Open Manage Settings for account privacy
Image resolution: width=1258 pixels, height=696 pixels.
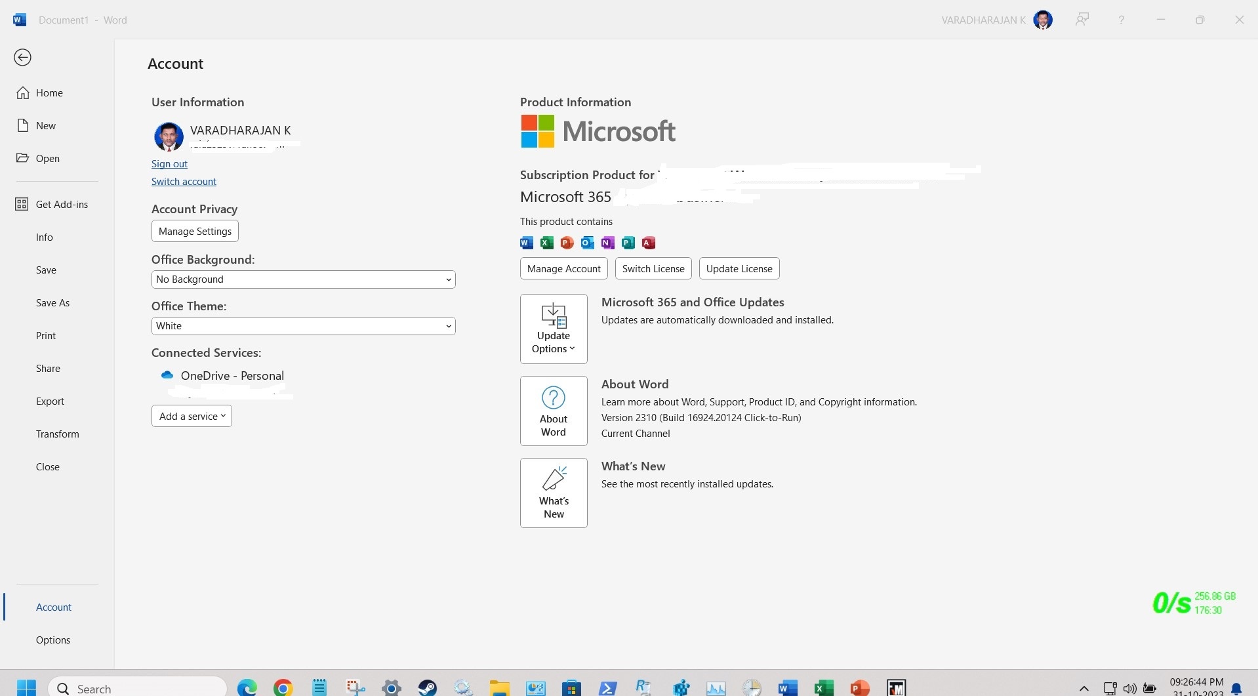tap(195, 232)
